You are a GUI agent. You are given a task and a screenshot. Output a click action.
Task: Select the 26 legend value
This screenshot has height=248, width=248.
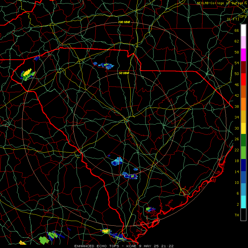(237, 139)
